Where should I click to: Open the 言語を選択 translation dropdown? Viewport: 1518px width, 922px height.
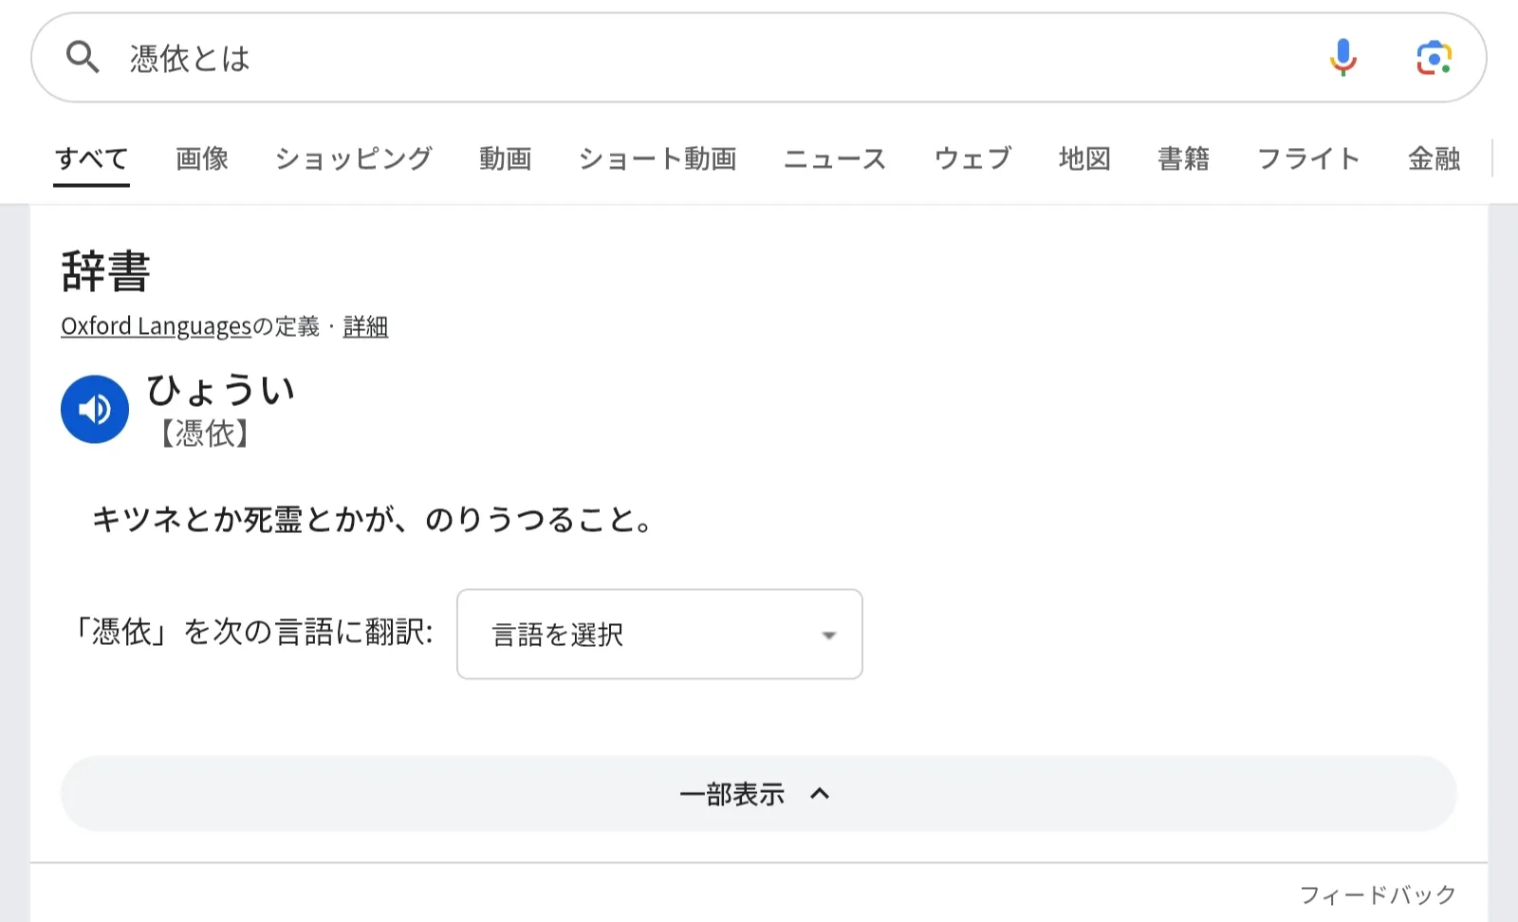[x=659, y=634]
